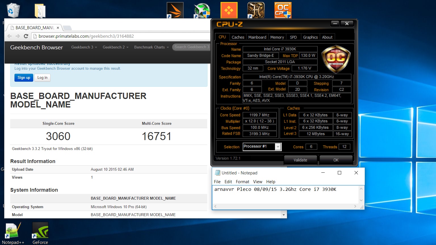Open the folder icon on desktop
The image size is (436, 245).
coord(40,11)
